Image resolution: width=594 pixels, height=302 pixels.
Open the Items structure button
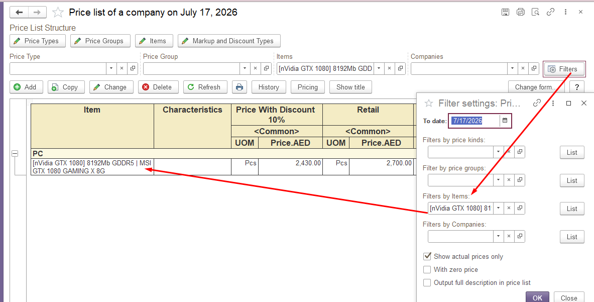(x=154, y=41)
